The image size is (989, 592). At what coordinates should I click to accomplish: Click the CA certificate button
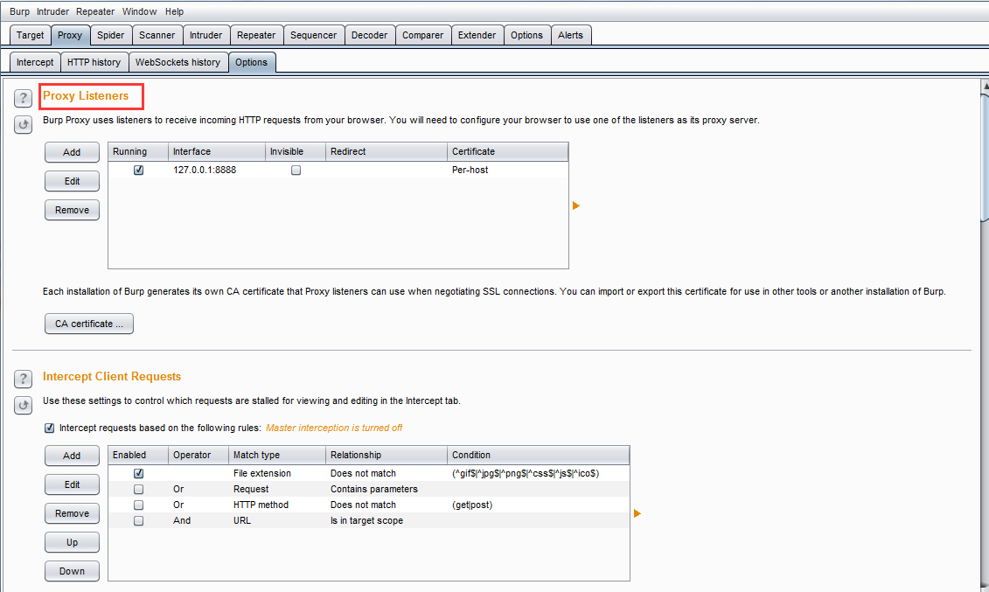[89, 324]
